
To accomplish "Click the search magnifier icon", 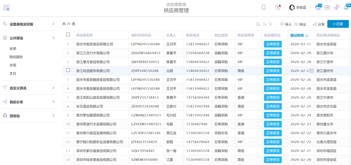I will pyautogui.click(x=258, y=24).
